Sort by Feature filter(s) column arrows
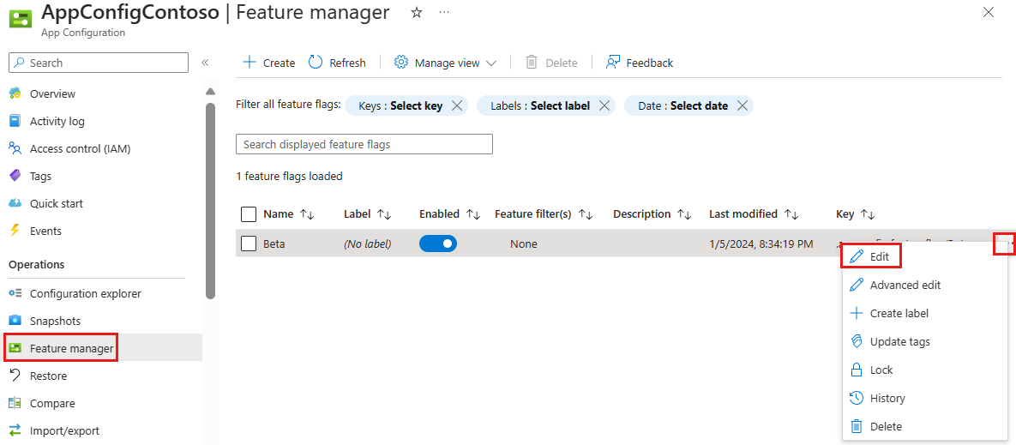This screenshot has height=445, width=1016. pyautogui.click(x=586, y=213)
